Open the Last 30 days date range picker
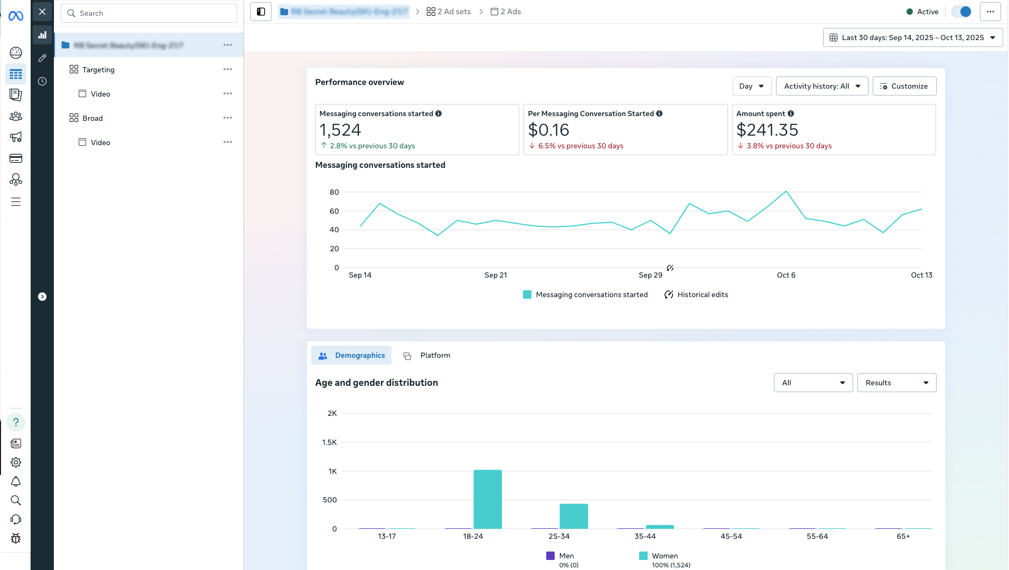Image resolution: width=1009 pixels, height=570 pixels. 912,37
